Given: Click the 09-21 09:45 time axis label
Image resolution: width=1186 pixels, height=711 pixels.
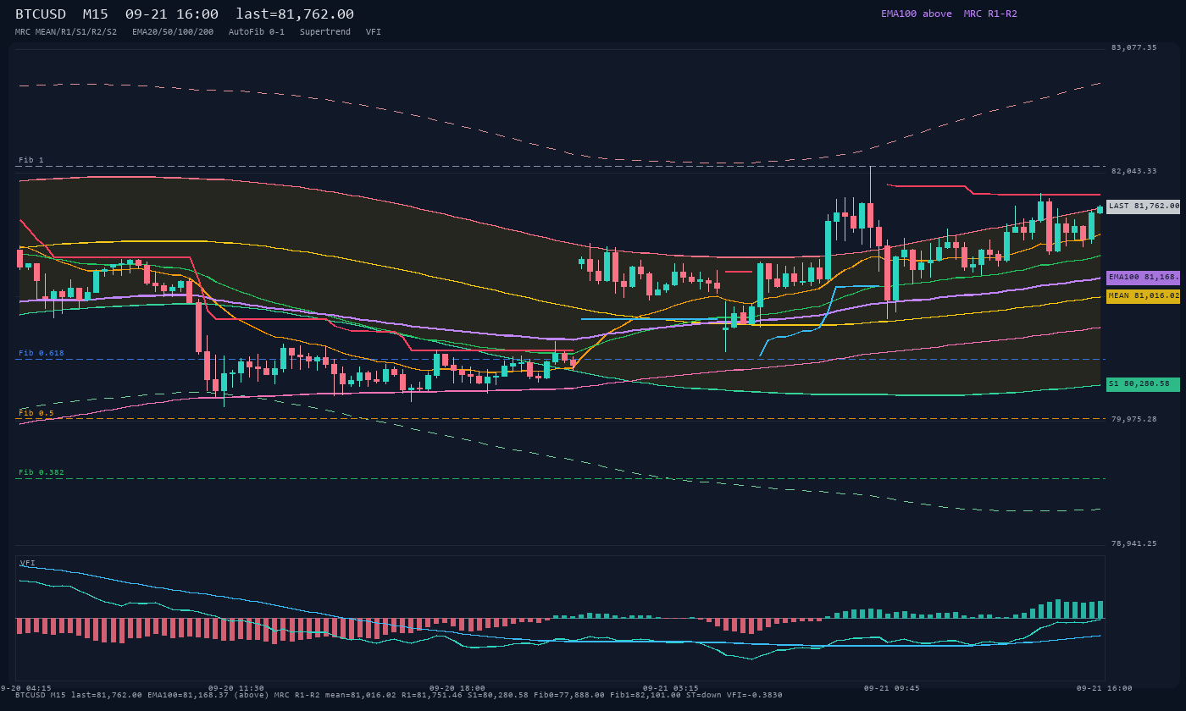Looking at the screenshot, I should 891,688.
